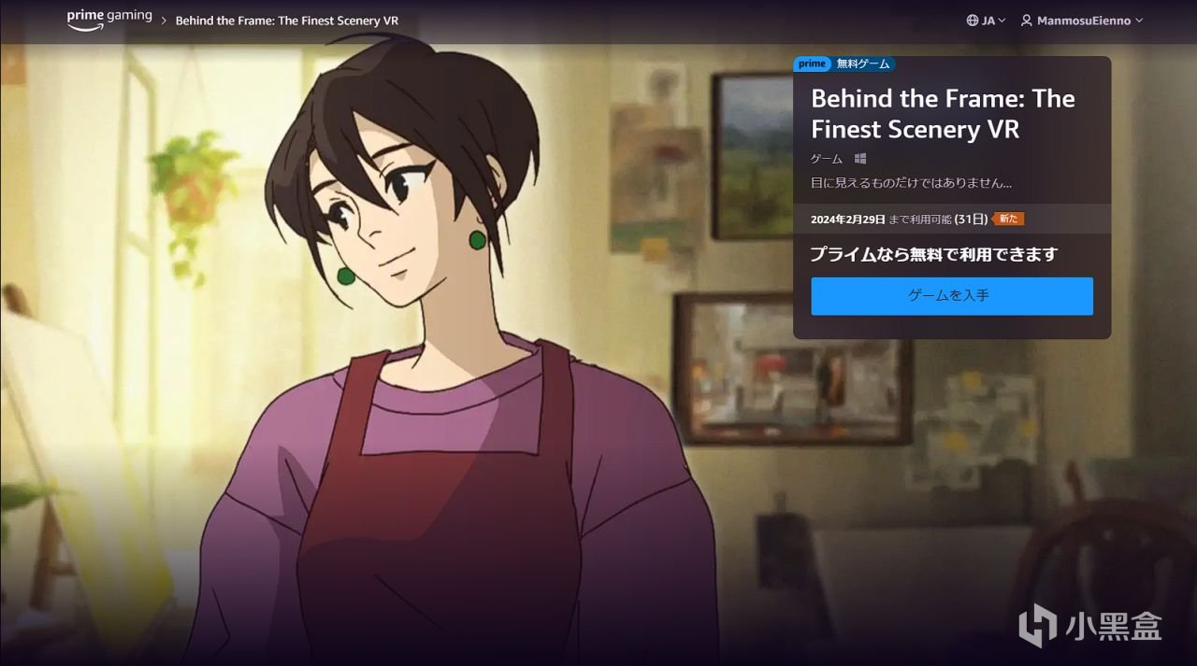The width and height of the screenshot is (1197, 666).
Task: Click the breadcrumb chevron separator
Action: (164, 21)
